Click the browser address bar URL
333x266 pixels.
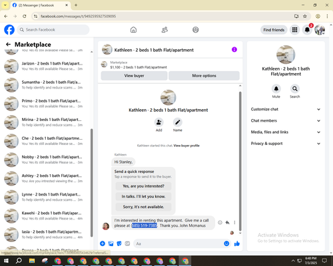coord(78,16)
